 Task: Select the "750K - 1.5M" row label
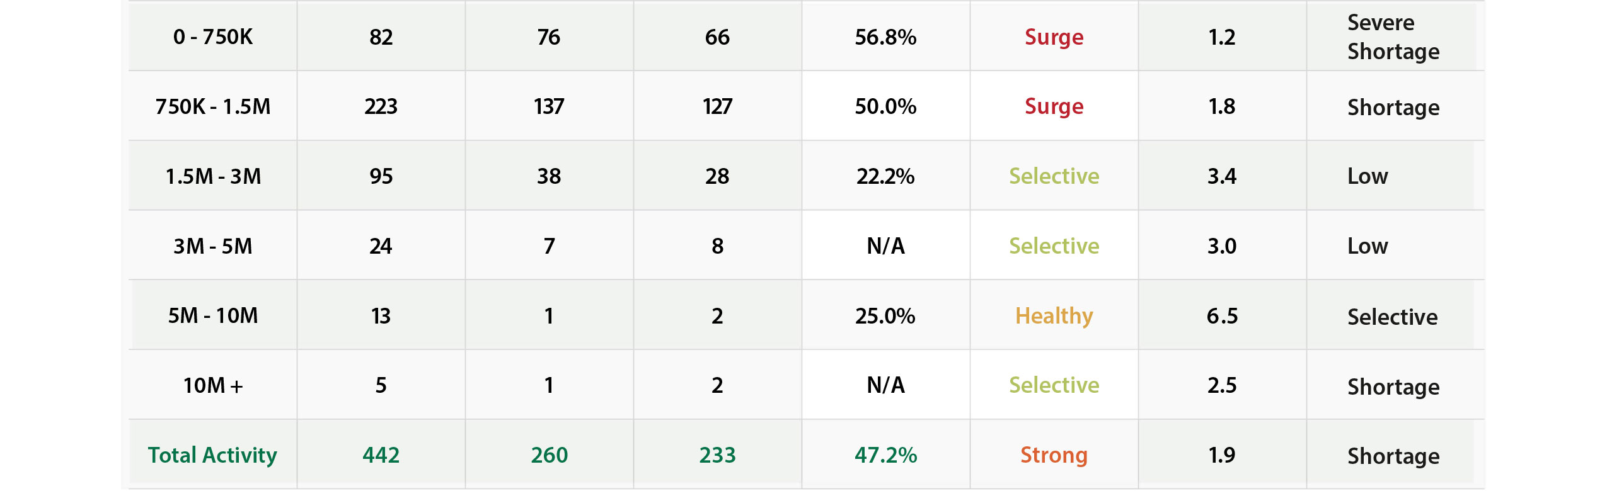[212, 106]
